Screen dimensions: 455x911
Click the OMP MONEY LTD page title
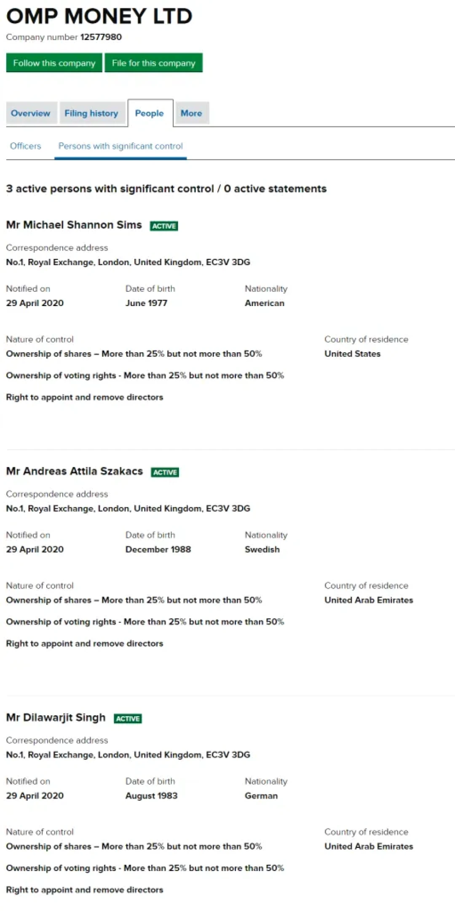(99, 16)
